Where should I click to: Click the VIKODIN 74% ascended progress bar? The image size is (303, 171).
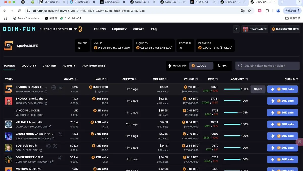click(233, 113)
